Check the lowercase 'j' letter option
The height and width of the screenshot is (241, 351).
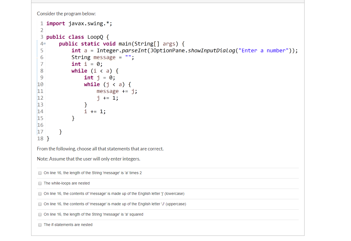click(40, 194)
